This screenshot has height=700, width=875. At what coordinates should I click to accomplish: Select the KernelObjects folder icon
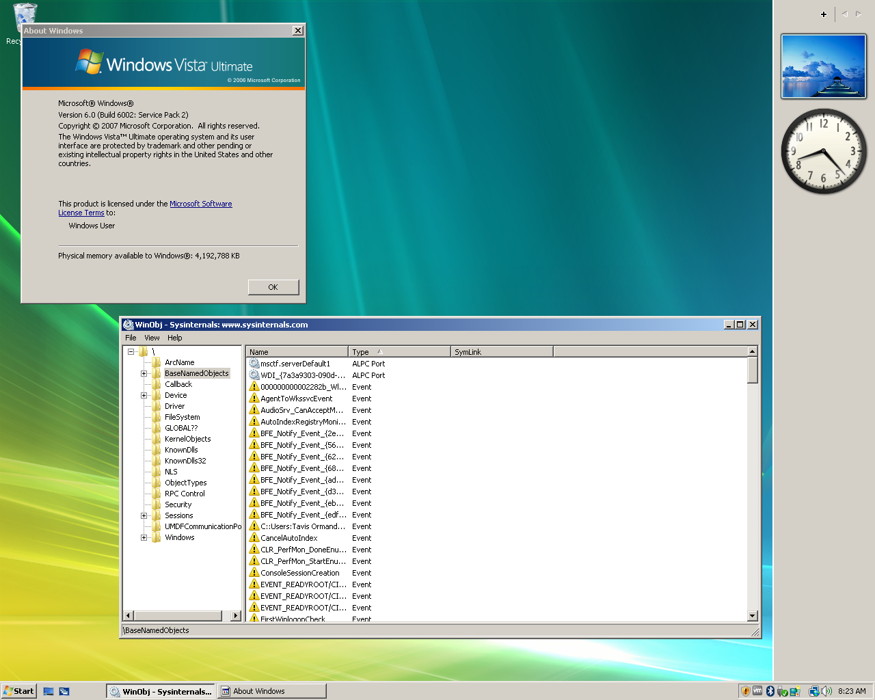pyautogui.click(x=157, y=439)
